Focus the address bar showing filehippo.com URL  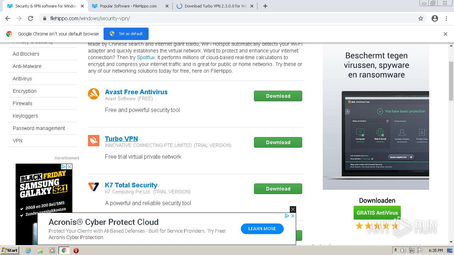[227, 18]
